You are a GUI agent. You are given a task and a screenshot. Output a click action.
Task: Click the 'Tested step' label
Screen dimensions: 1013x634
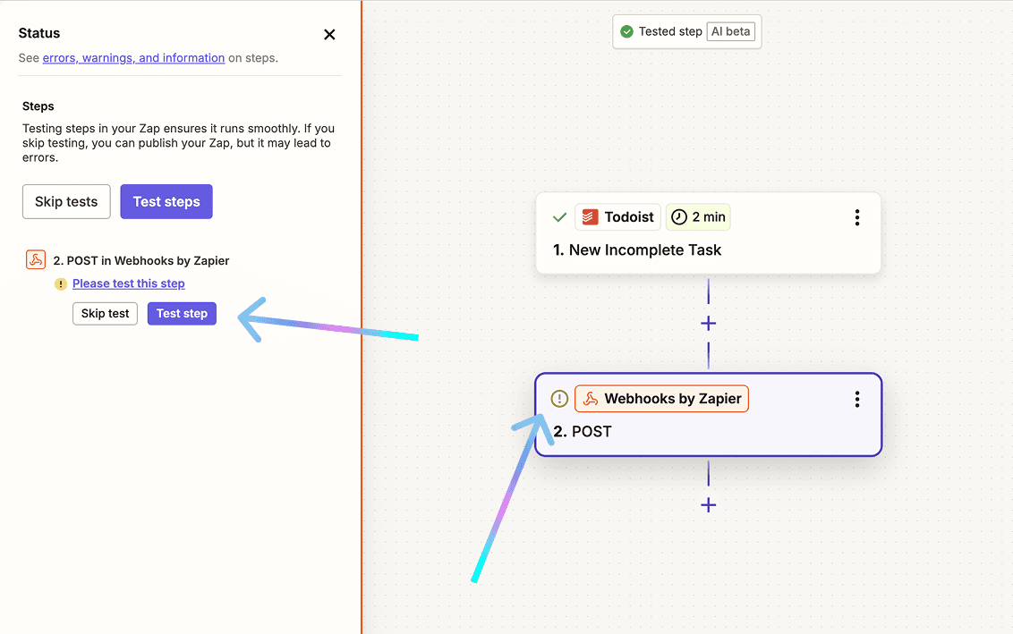tap(670, 31)
